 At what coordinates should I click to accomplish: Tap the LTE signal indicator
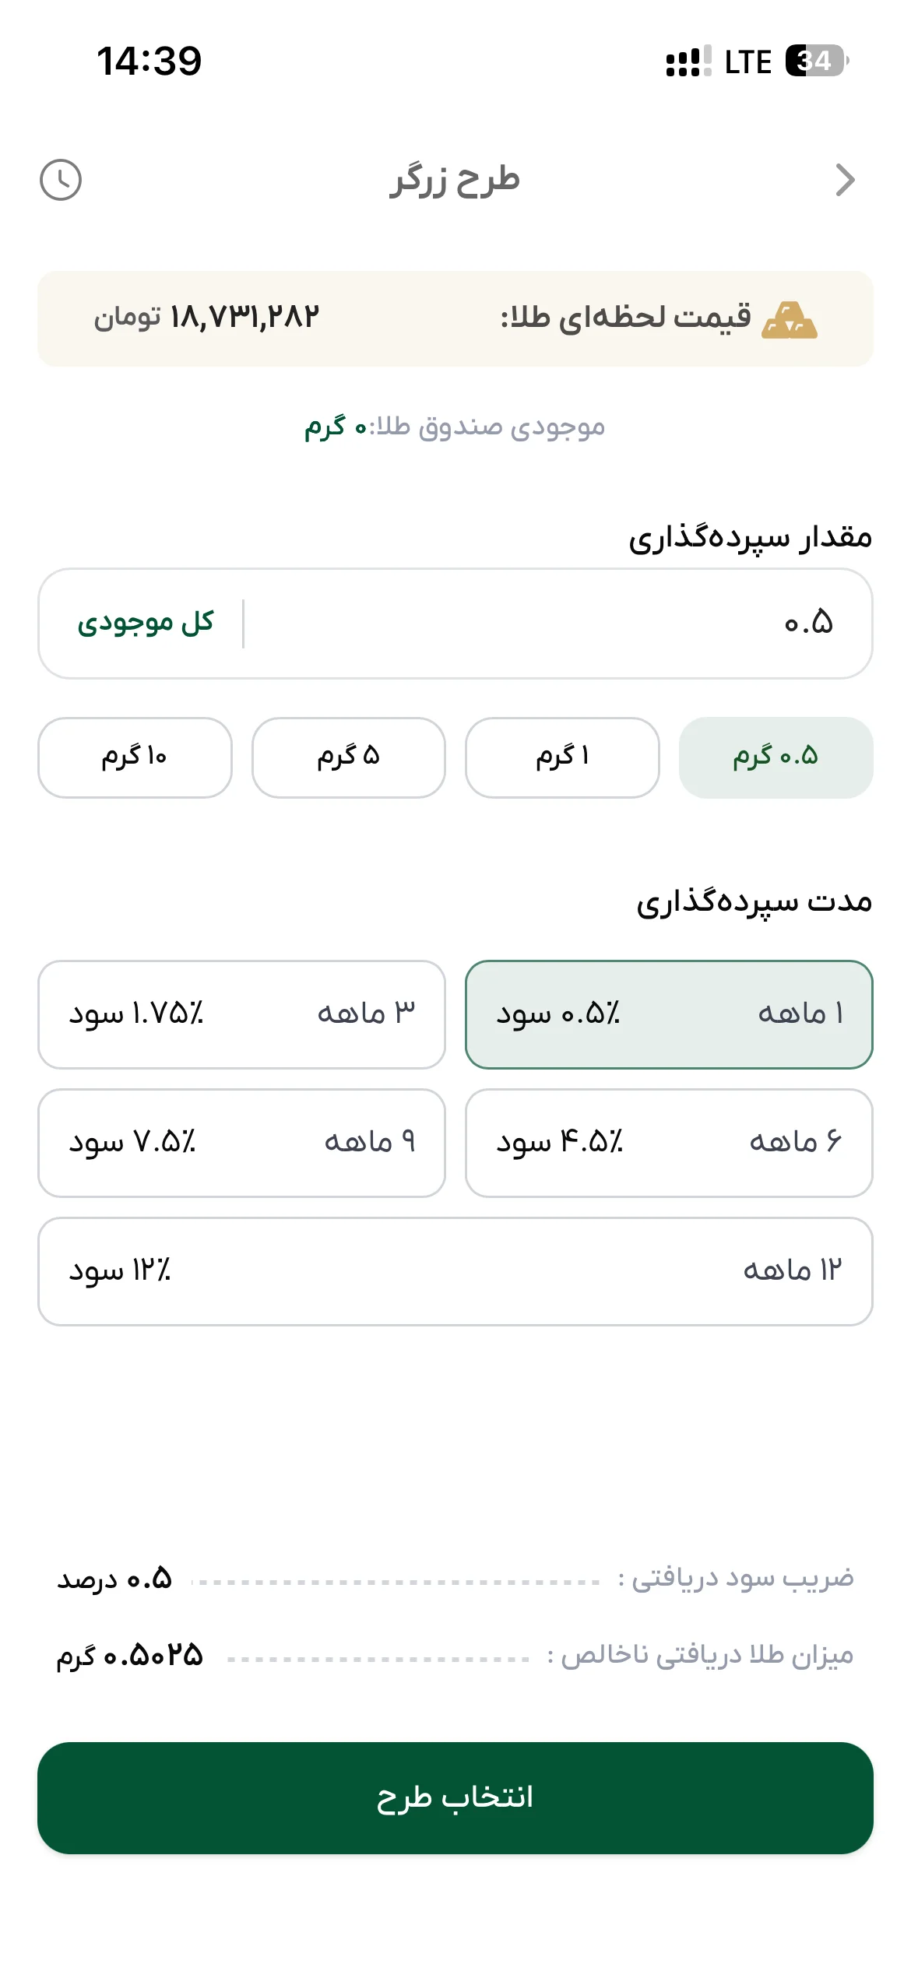(x=747, y=61)
